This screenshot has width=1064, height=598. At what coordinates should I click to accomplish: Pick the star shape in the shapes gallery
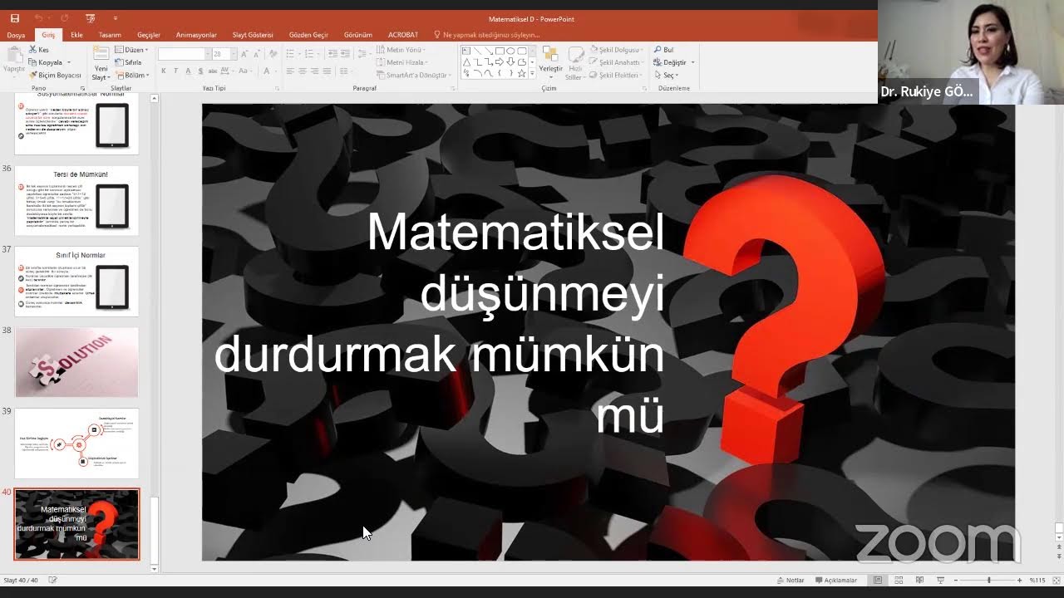tap(521, 73)
